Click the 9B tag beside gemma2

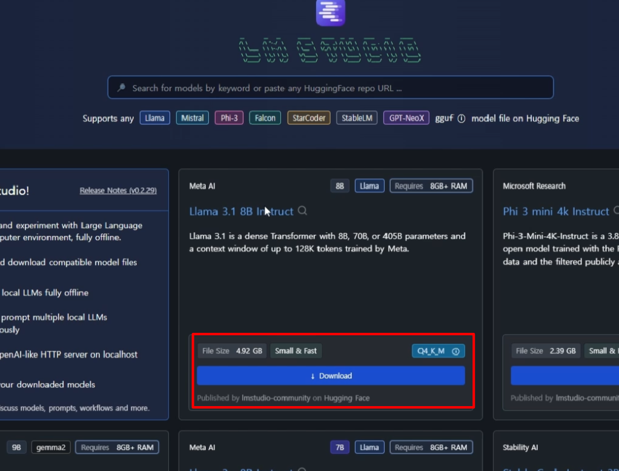click(x=16, y=447)
